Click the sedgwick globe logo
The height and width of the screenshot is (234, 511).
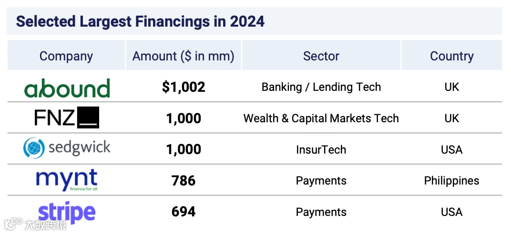pos(34,148)
